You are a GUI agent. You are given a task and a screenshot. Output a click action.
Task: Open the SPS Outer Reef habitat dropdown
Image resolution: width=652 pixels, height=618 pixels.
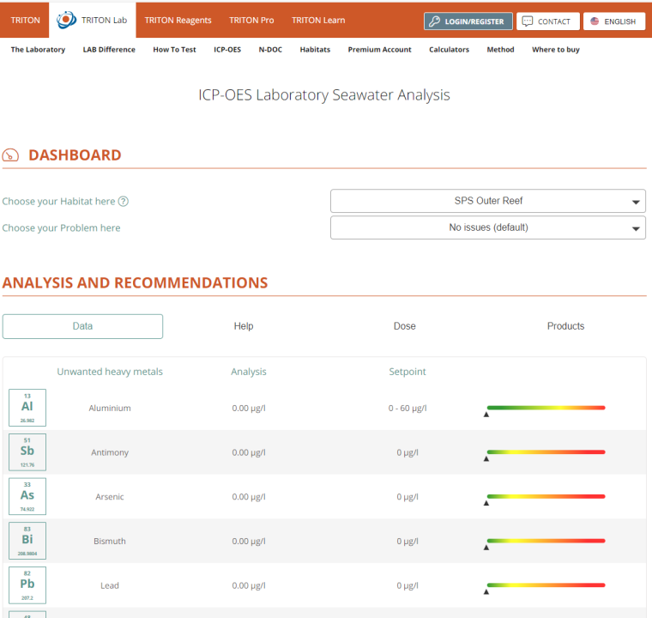pyautogui.click(x=488, y=201)
